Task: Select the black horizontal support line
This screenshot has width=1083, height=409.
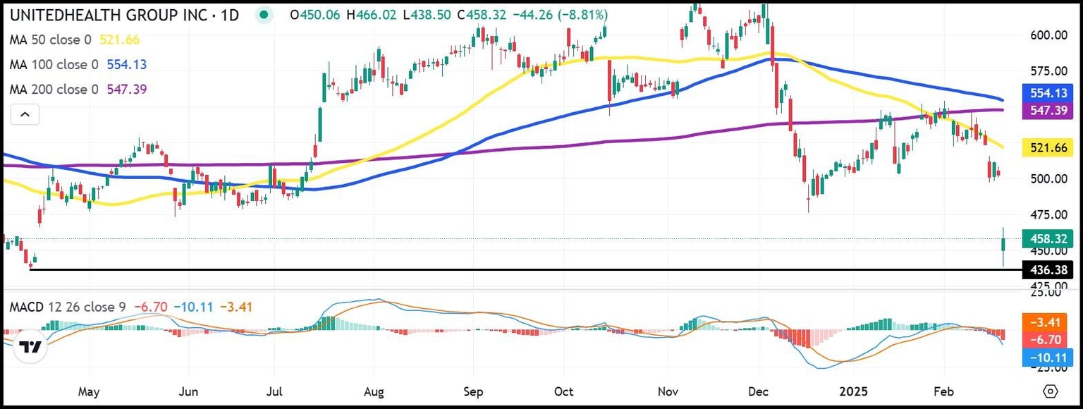Action: tap(525, 270)
